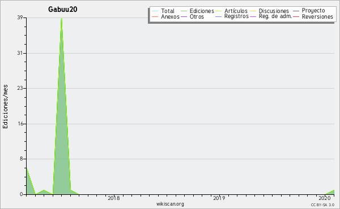Viewport: 340px width, 209px height.
Task: Click the 2018 x-axis label
Action: [x=114, y=198]
